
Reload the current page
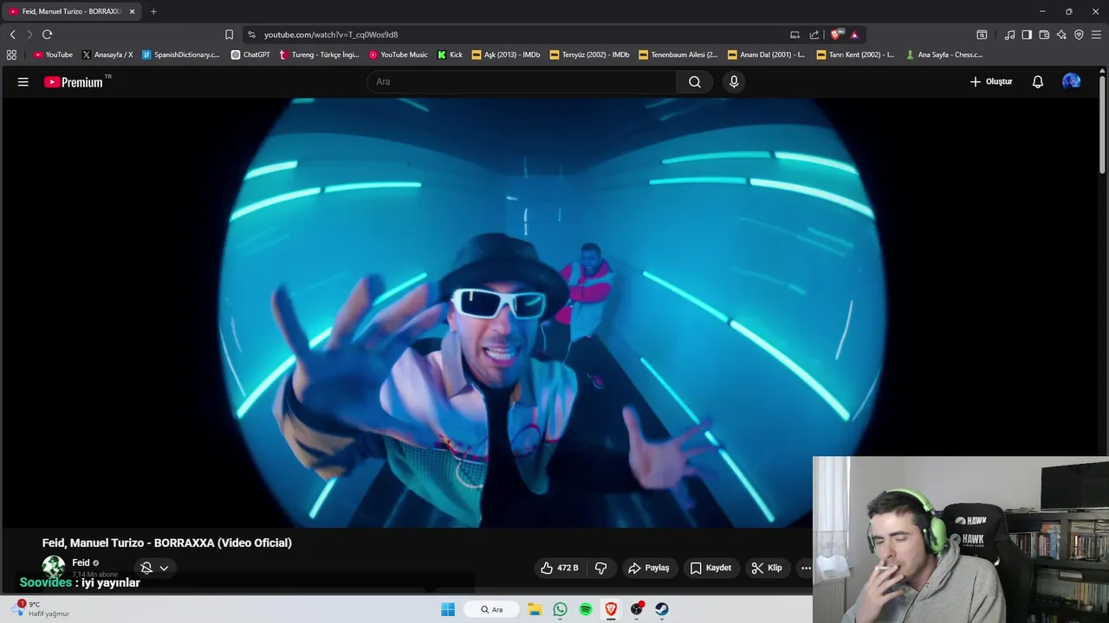(x=47, y=35)
